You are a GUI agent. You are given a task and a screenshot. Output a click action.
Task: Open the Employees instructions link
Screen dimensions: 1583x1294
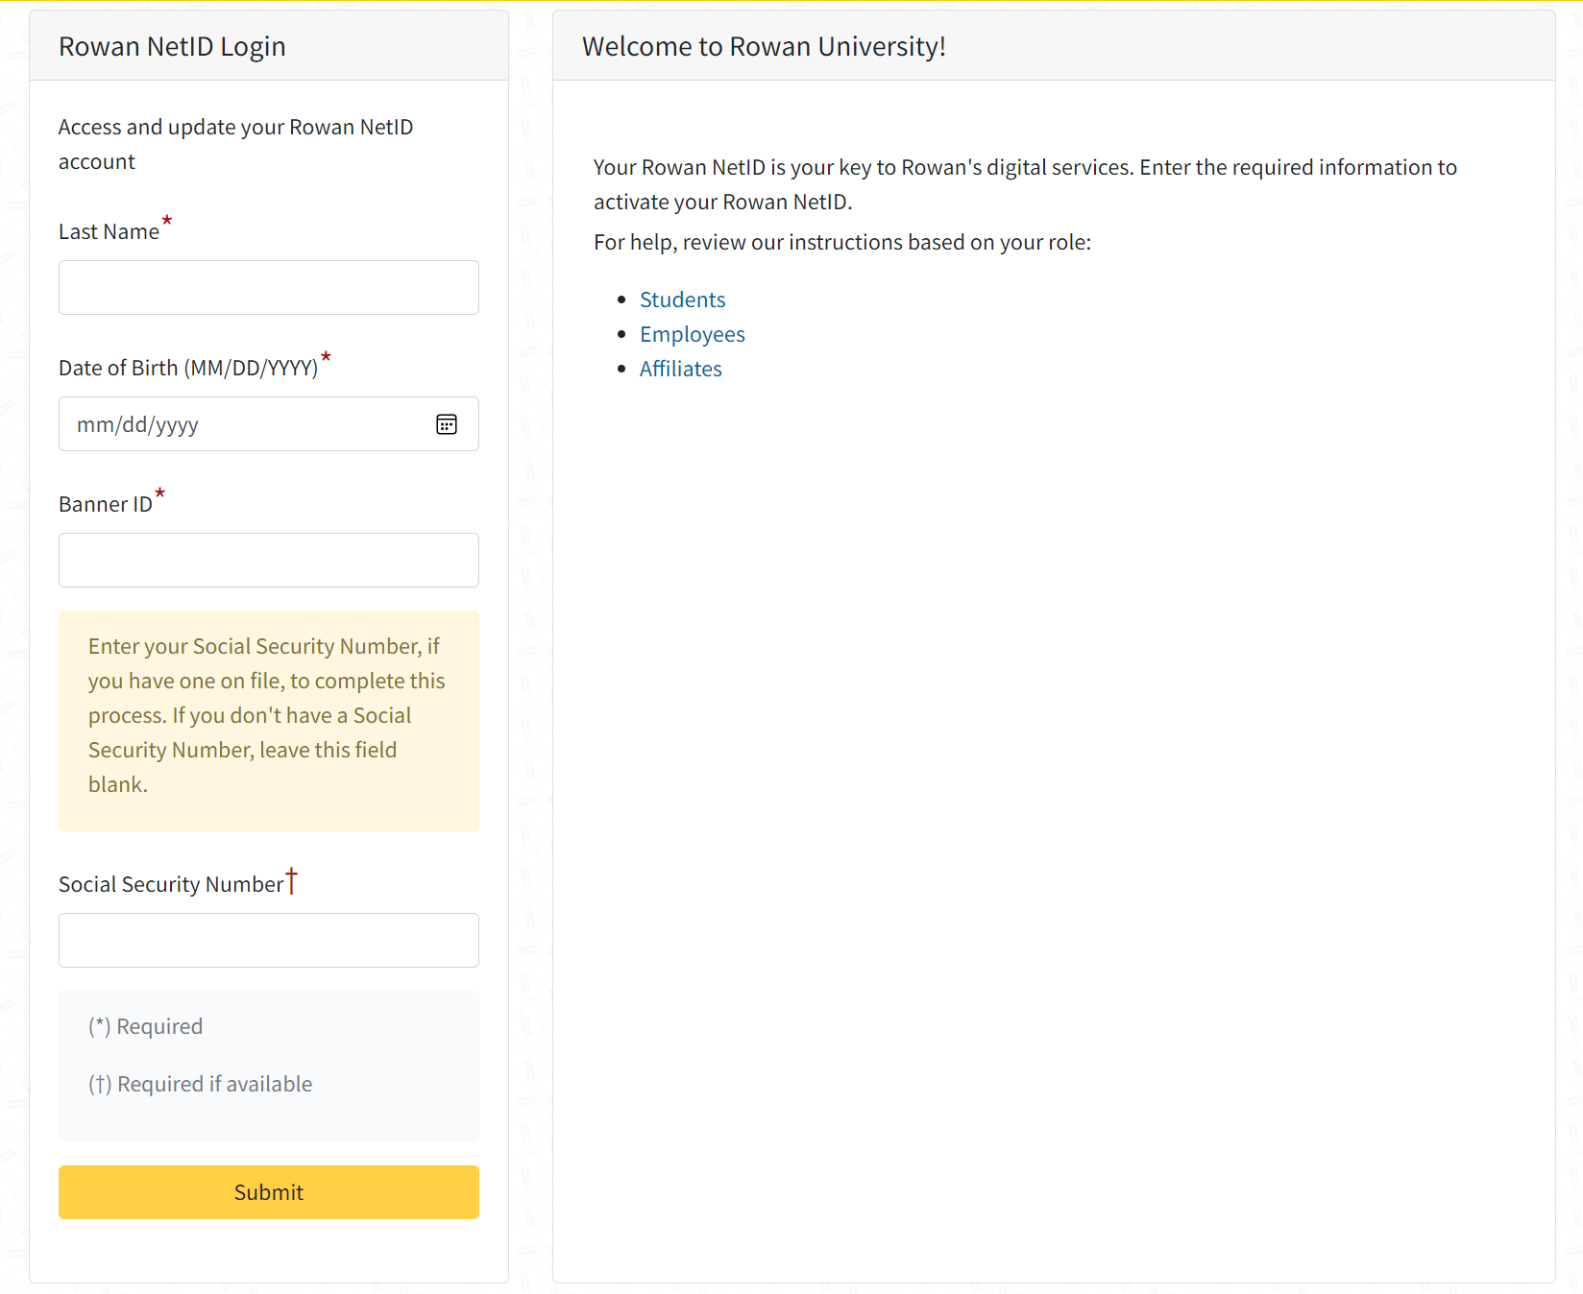tap(692, 335)
